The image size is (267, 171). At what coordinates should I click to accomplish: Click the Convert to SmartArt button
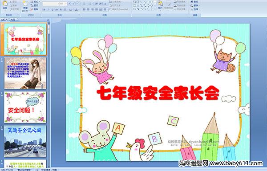120,9
